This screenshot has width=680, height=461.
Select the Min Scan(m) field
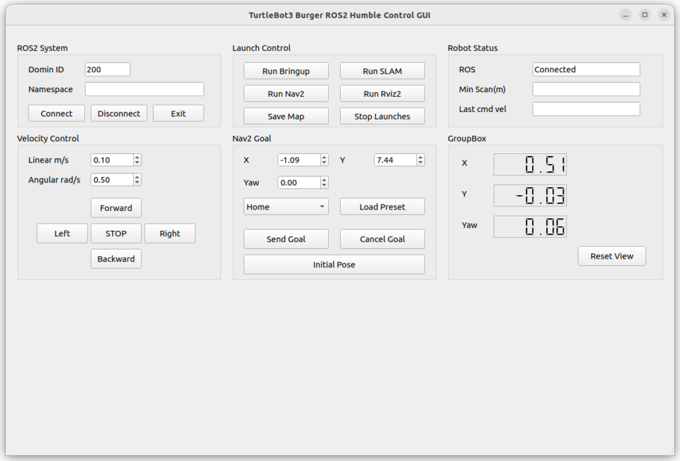tap(586, 90)
